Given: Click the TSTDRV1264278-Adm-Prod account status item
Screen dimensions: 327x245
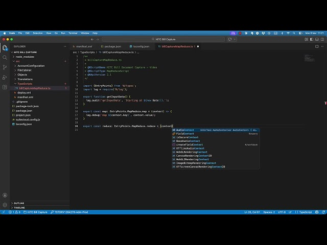Looking at the screenshot, I should [x=69, y=212].
